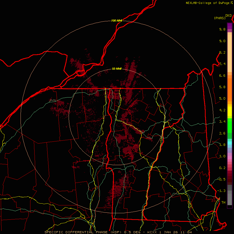
Task: Pick the yellow band of the color scale
Action: [x=230, y=111]
